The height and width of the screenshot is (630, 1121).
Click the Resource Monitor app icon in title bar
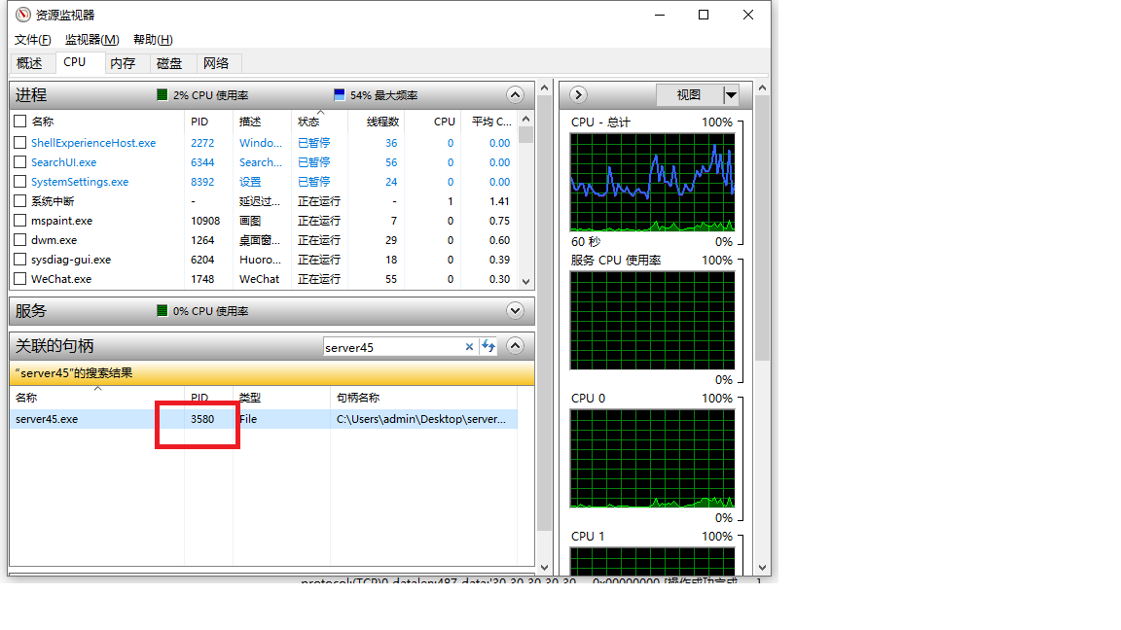23,15
